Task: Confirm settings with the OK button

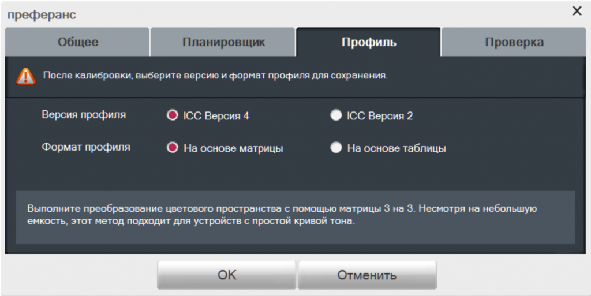Action: pos(226,275)
